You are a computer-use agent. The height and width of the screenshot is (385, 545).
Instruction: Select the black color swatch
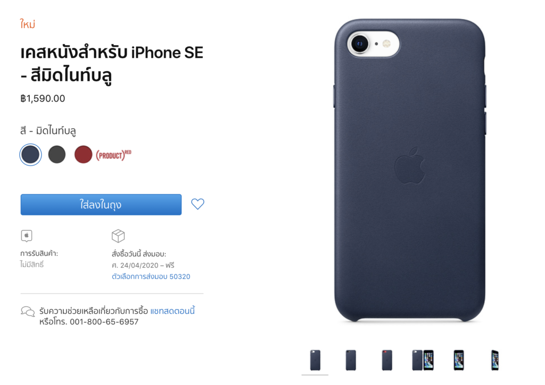coord(57,155)
